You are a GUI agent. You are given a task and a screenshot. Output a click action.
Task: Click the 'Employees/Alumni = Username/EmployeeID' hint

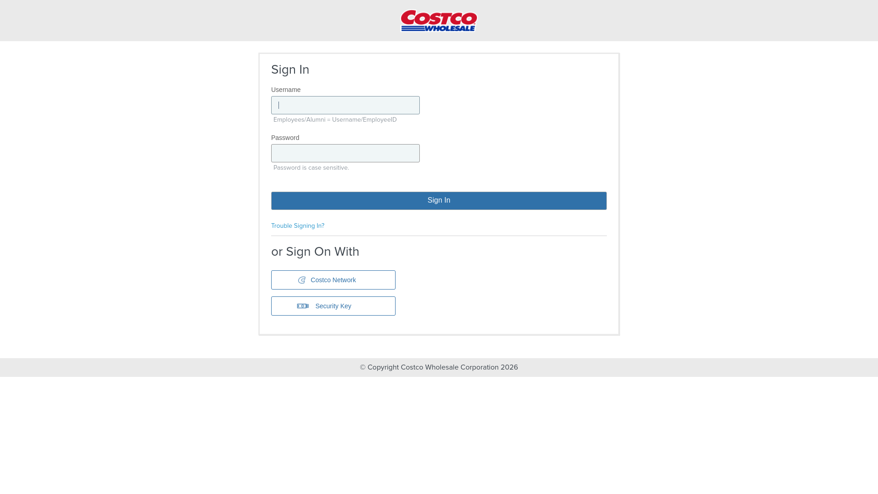tap(335, 120)
